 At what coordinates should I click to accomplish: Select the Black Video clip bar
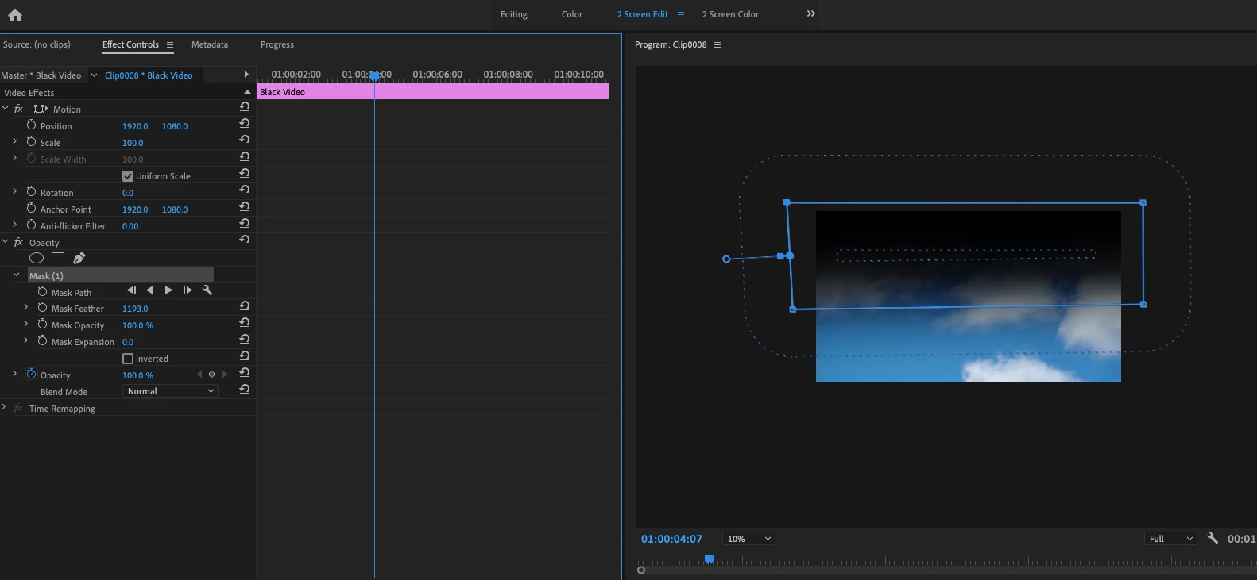coord(432,92)
